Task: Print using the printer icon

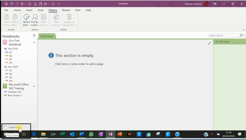Action: (30, 4)
